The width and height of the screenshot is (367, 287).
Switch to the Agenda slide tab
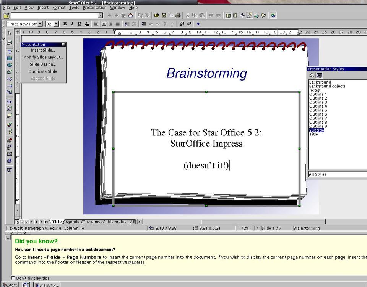click(x=72, y=222)
